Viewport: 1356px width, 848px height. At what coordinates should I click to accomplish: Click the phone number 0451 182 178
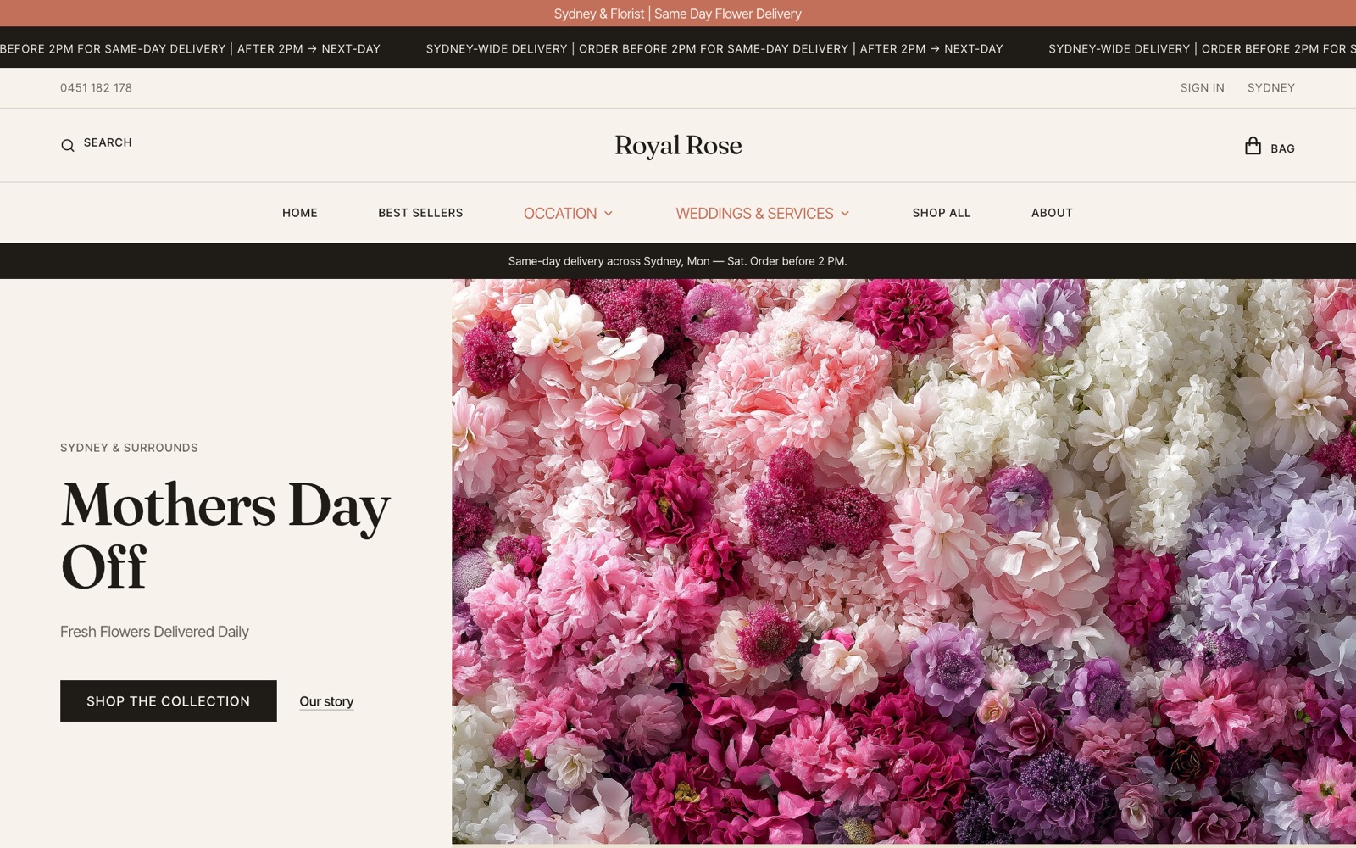point(97,88)
